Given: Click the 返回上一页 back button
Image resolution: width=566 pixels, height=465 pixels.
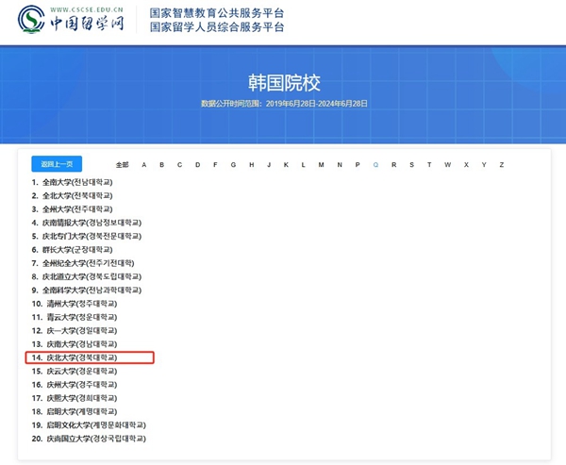Looking at the screenshot, I should [x=57, y=164].
